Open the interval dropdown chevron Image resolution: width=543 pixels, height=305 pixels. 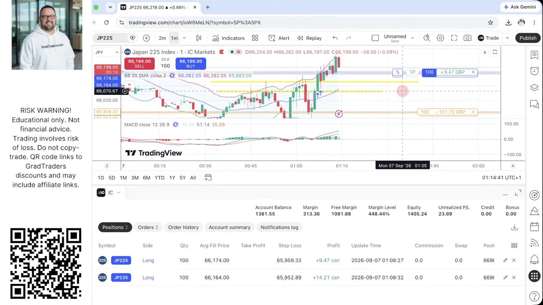click(x=184, y=38)
